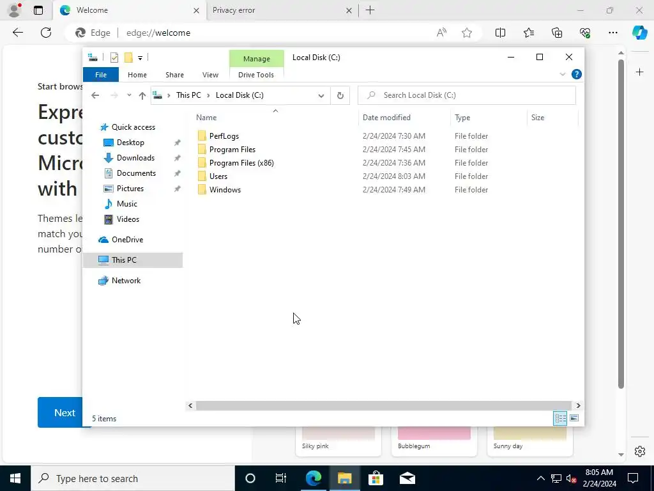Click the Properties quick access toolbar icon
Screen dimensions: 654x491
click(x=114, y=58)
